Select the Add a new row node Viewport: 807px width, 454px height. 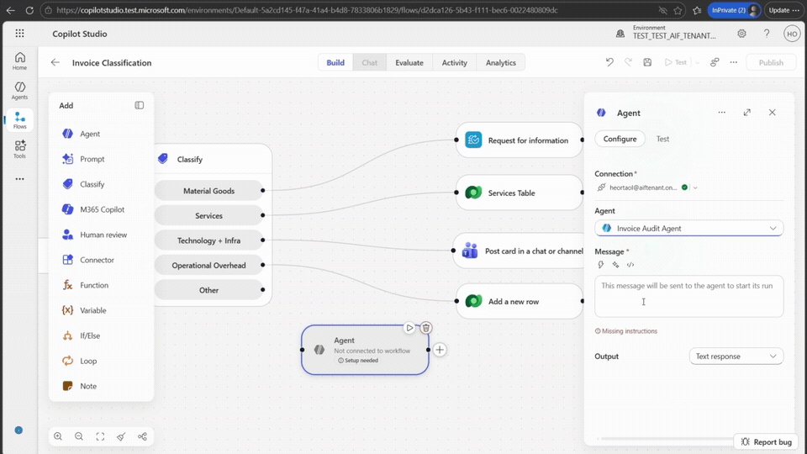tap(520, 301)
